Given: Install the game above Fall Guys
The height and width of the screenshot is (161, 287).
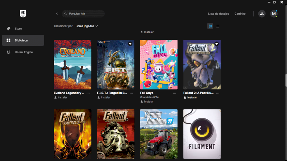Looking at the screenshot, I should pyautogui.click(x=147, y=32).
